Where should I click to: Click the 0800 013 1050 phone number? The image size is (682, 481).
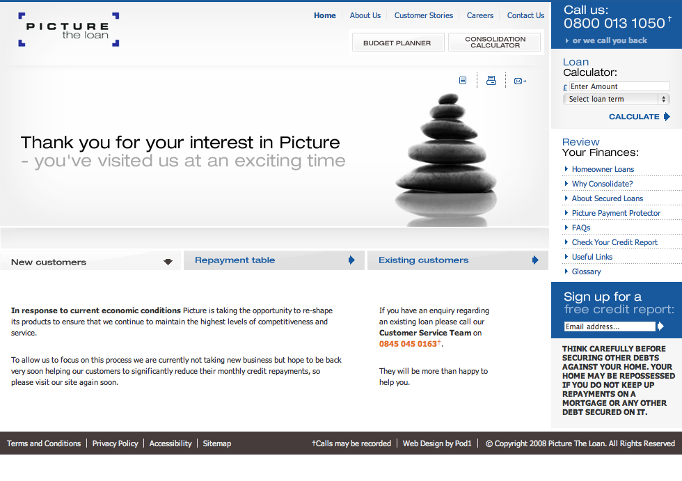coord(614,23)
